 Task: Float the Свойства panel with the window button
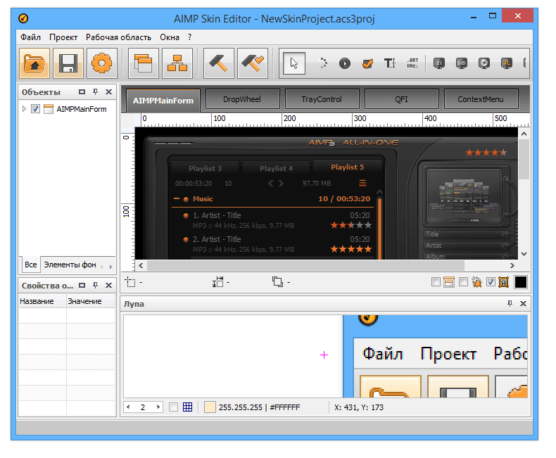coord(82,285)
